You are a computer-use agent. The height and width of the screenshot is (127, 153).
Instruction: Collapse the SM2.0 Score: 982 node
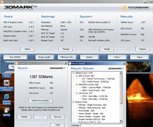pyautogui.click(x=77, y=76)
